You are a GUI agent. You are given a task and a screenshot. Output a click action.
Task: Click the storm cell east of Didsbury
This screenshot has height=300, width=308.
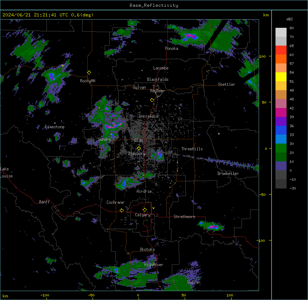[x=158, y=155]
